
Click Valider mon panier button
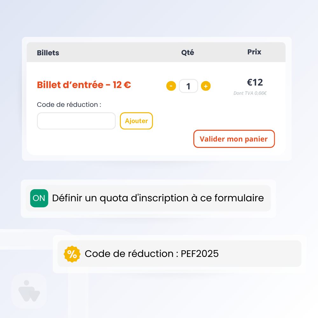pyautogui.click(x=234, y=139)
